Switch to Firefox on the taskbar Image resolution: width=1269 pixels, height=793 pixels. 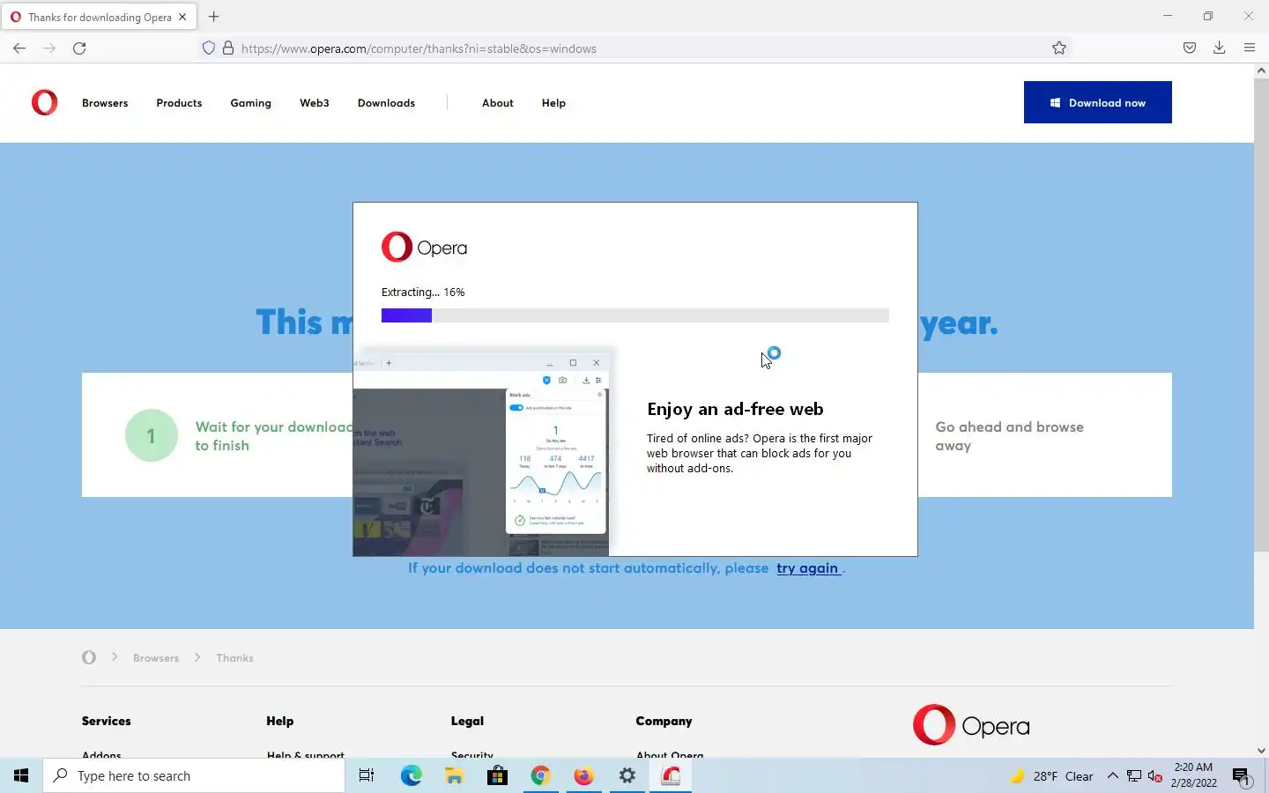point(583,776)
